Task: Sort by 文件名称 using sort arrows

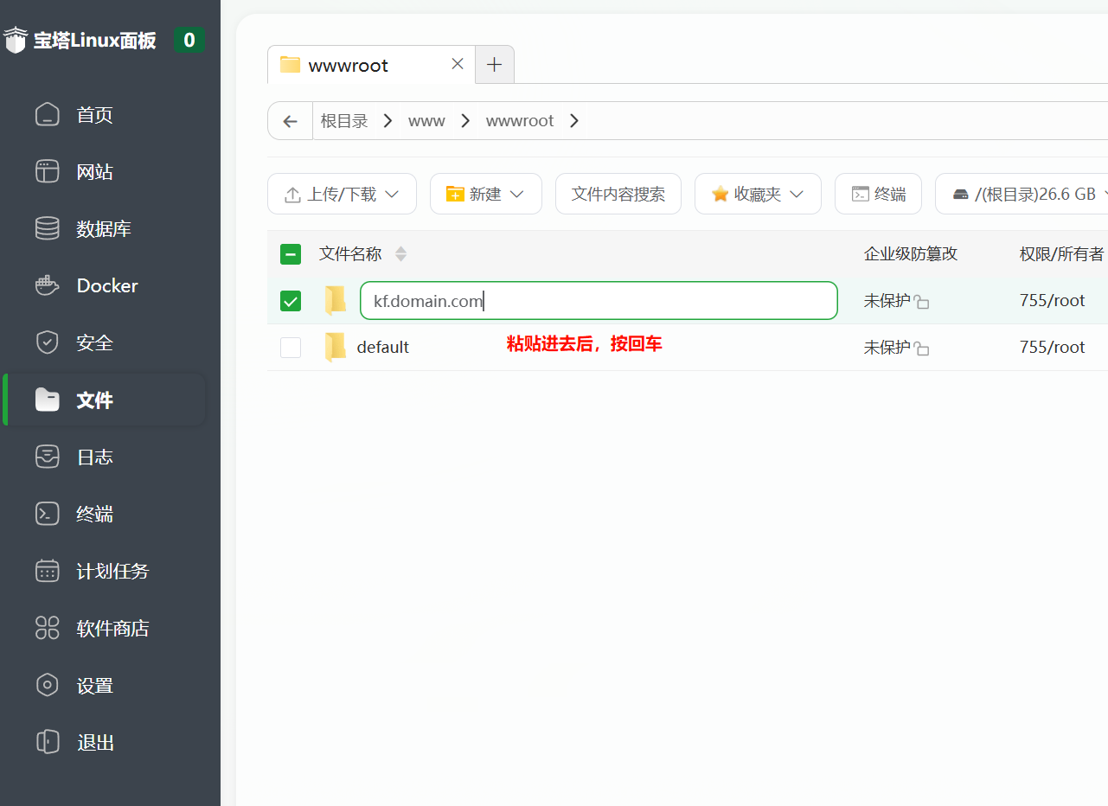Action: point(400,254)
